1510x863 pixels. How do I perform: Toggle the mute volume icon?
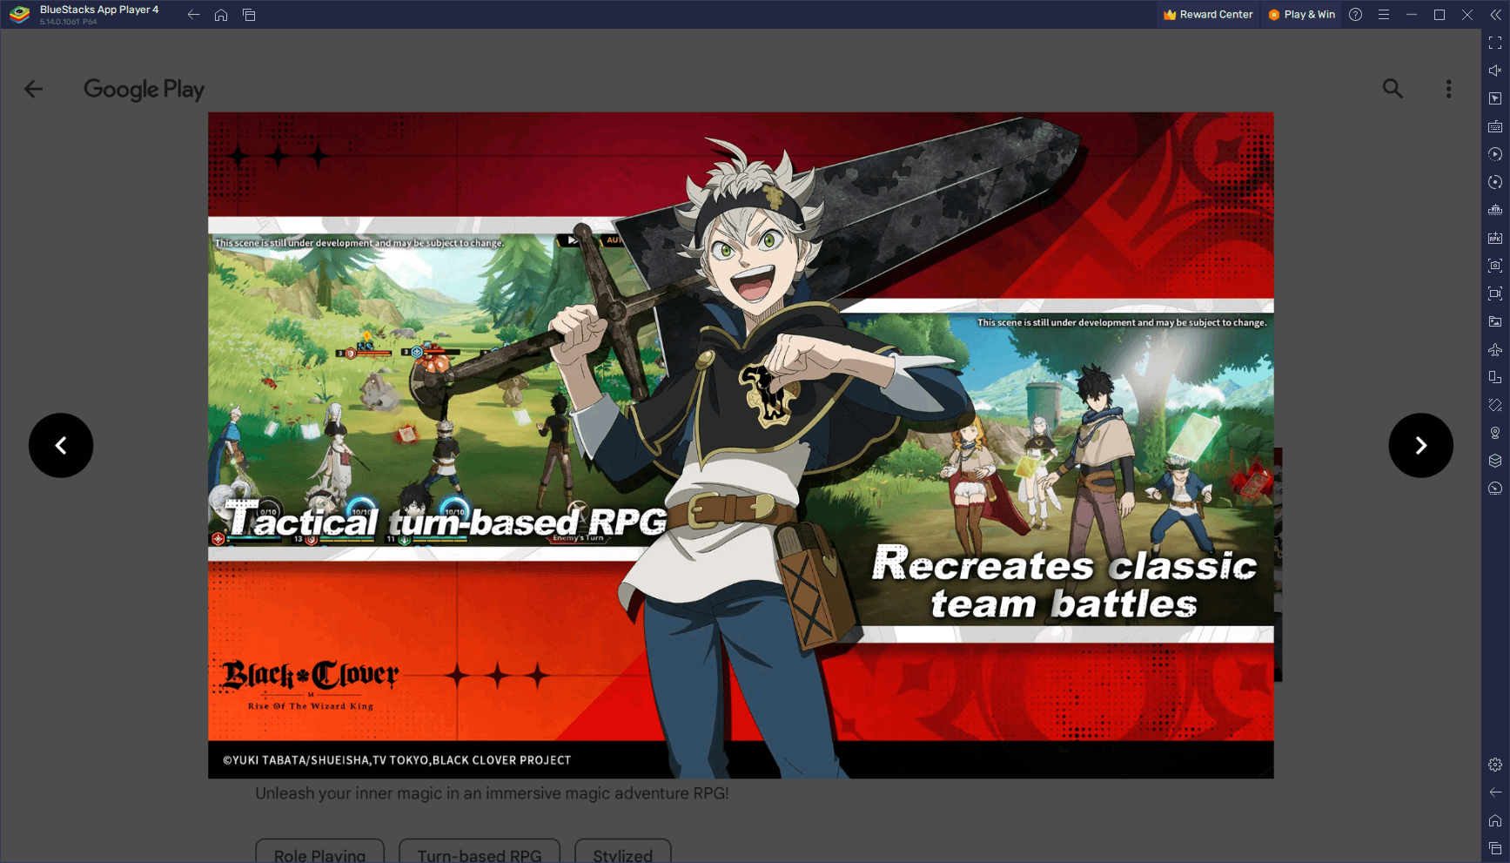[x=1495, y=71]
